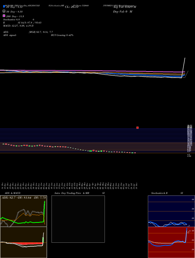Click the 'Intra Day Trading Price & MR' title
This screenshot has width=195, height=258.
(72, 193)
